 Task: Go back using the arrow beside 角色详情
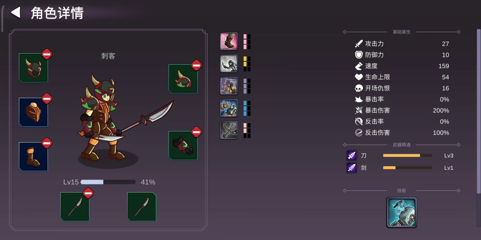tap(16, 12)
